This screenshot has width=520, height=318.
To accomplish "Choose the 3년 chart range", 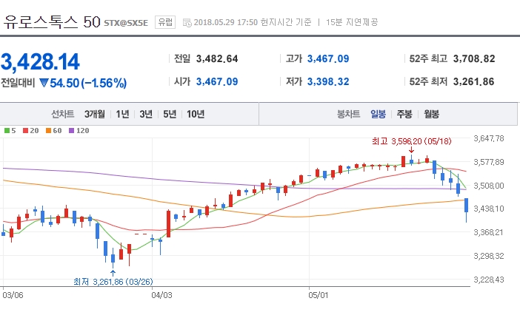I will click(x=146, y=114).
